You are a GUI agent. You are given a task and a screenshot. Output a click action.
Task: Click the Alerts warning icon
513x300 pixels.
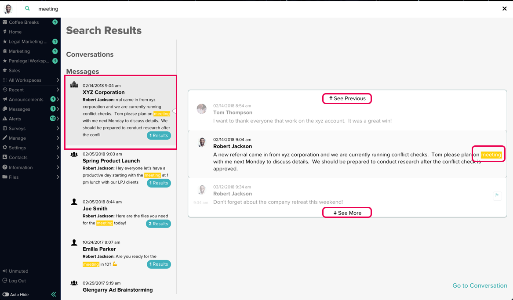click(x=5, y=119)
